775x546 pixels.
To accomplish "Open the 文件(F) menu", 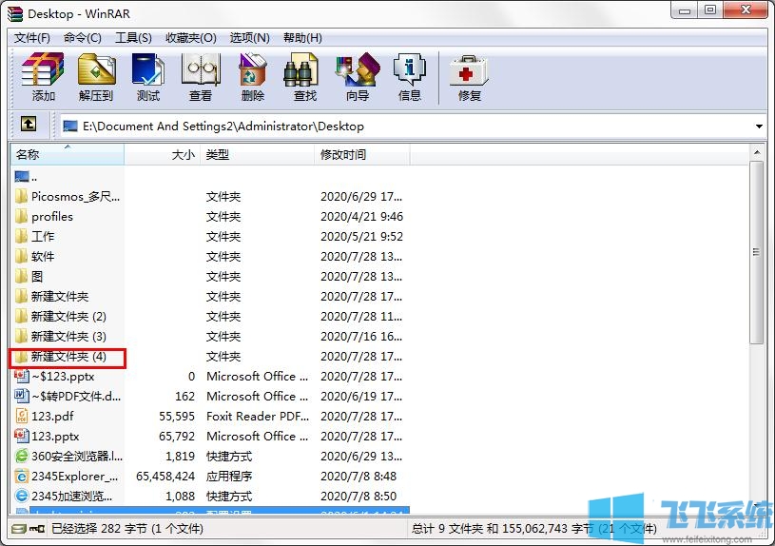I will point(32,38).
